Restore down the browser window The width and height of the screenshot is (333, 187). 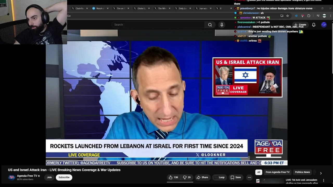coord(322,8)
